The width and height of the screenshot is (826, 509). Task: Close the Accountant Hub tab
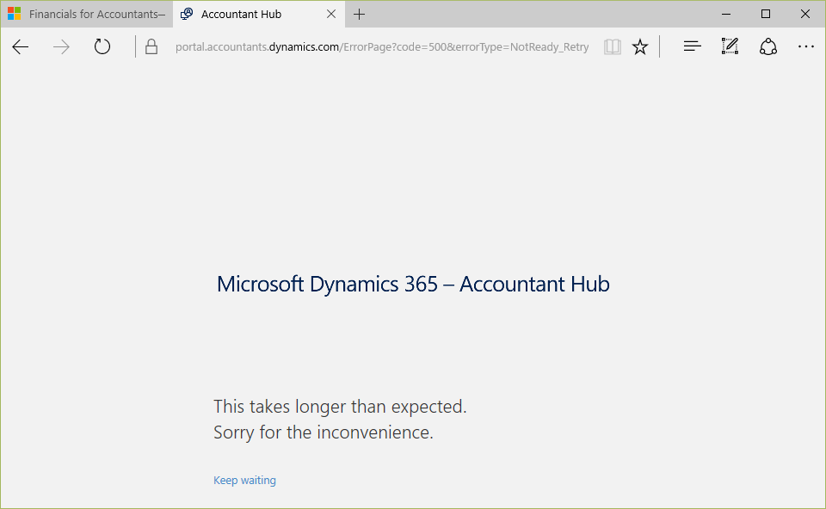(x=330, y=15)
